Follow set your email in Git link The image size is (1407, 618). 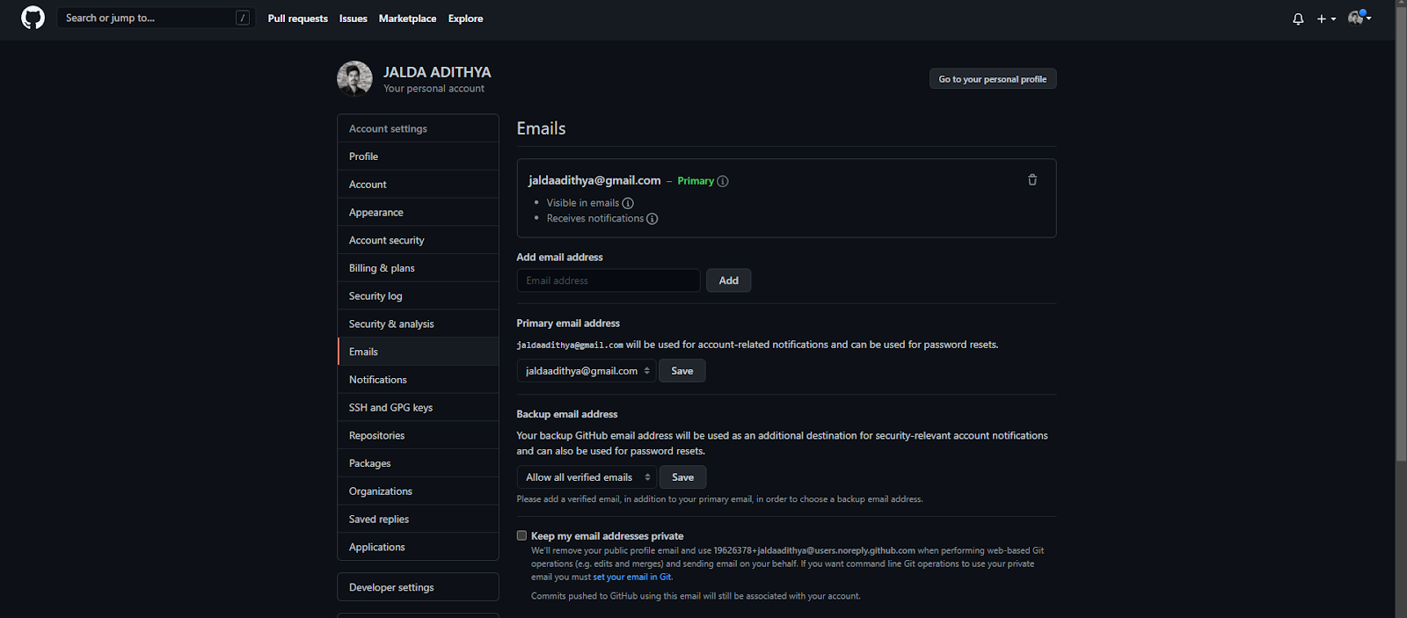click(632, 578)
